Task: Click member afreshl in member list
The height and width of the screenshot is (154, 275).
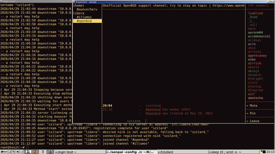Action: tap(254, 52)
